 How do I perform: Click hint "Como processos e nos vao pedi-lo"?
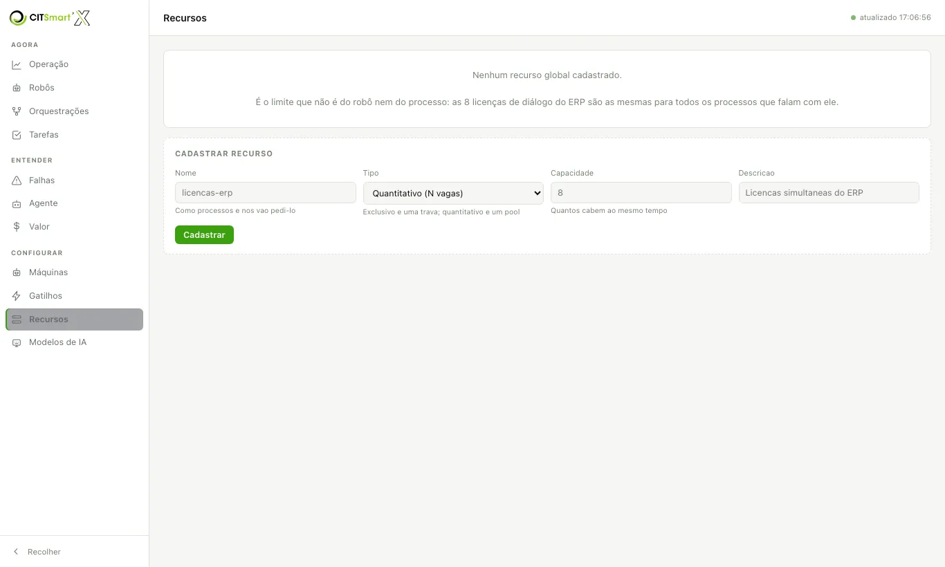coord(235,210)
